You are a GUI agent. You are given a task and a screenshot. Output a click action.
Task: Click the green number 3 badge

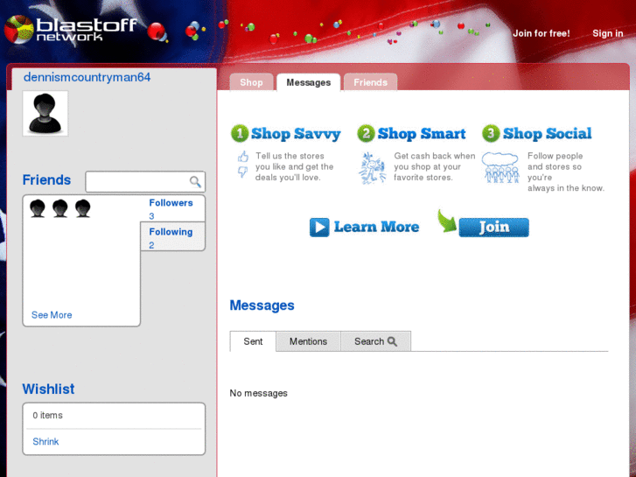pos(491,134)
